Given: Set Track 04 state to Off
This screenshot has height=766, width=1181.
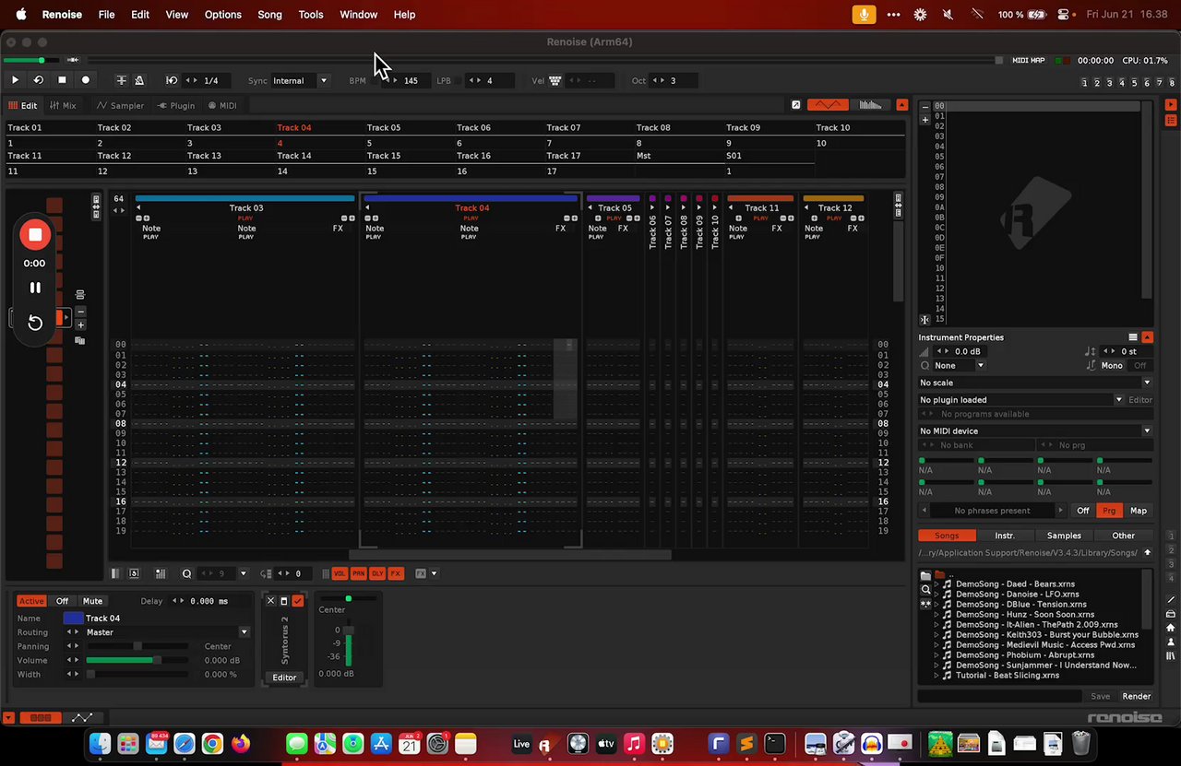Looking at the screenshot, I should coord(62,601).
